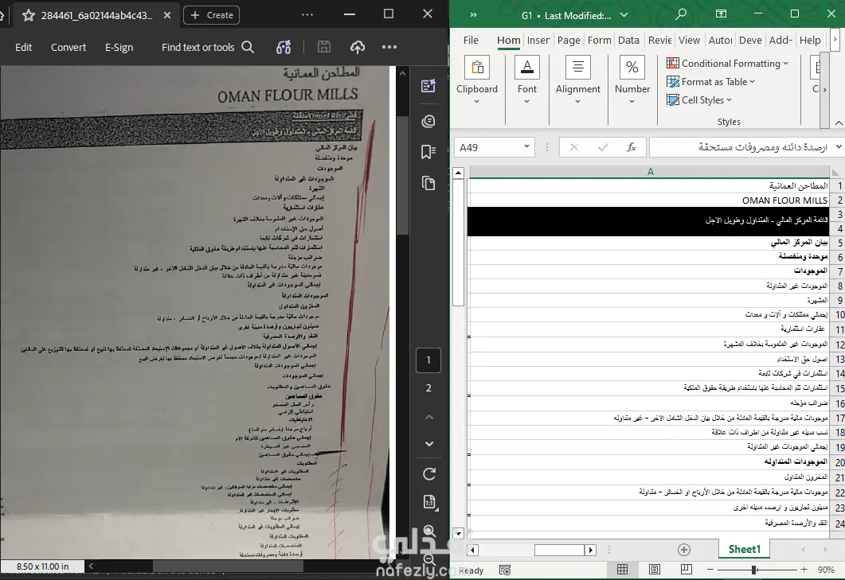Switch to the Page Layout ribbon tab
The height and width of the screenshot is (580, 845).
tap(569, 40)
